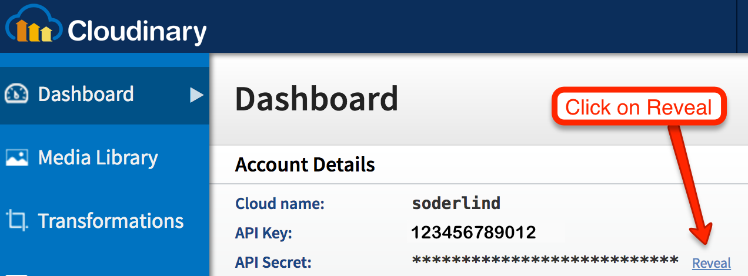Click the API Key label

tap(263, 233)
